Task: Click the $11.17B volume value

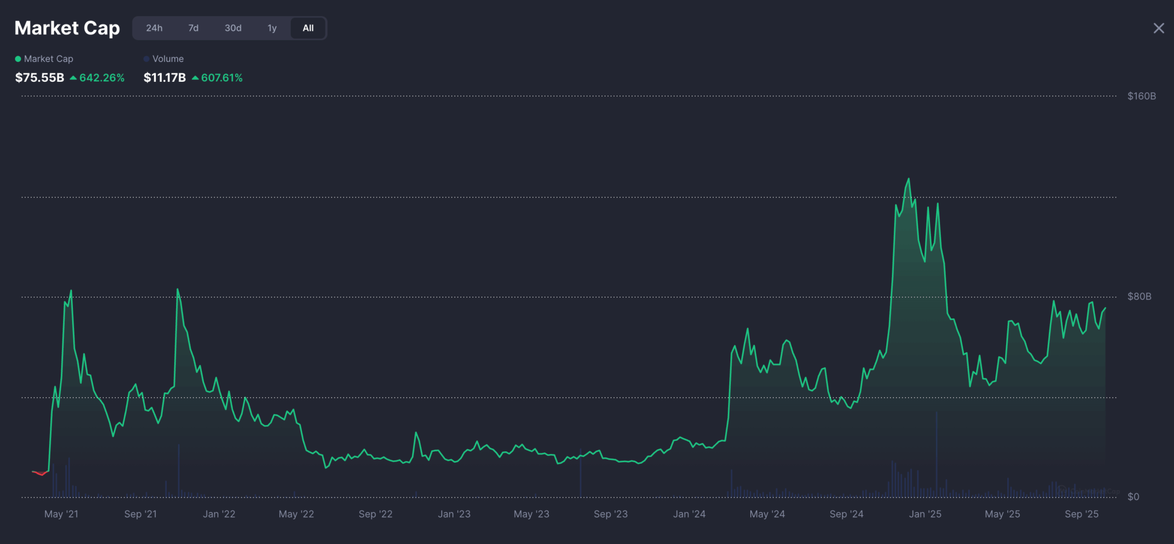Action: pyautogui.click(x=165, y=78)
